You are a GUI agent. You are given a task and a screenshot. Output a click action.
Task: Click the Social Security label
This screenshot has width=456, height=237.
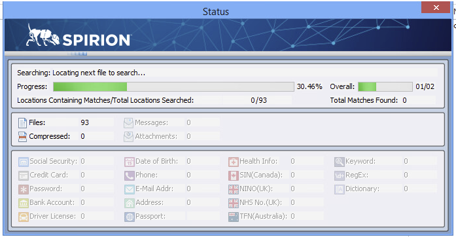pos(54,161)
